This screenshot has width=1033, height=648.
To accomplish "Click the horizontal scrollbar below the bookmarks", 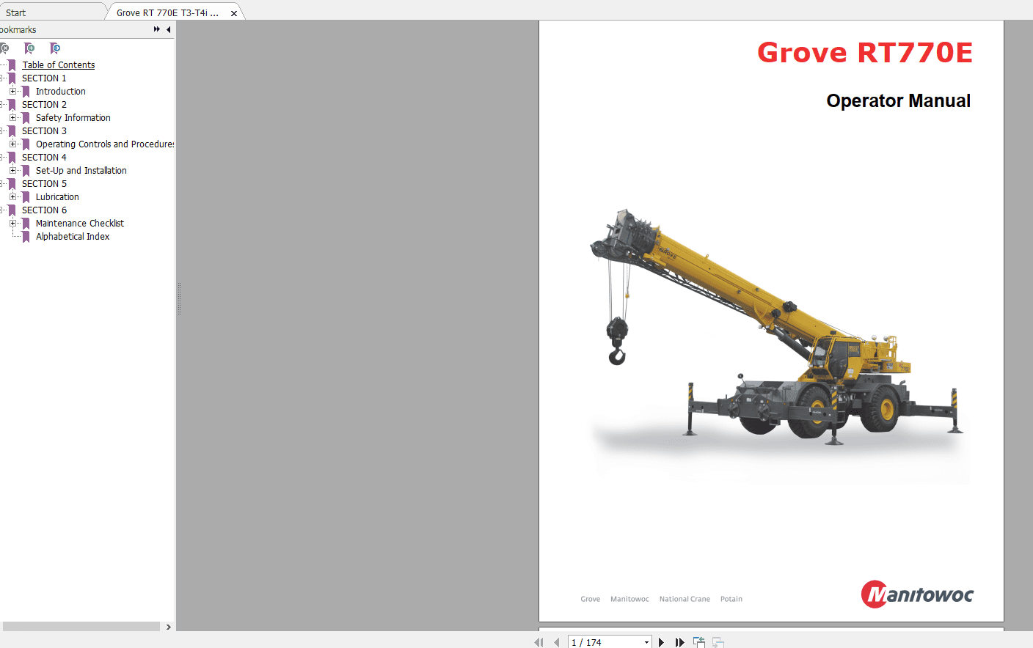I will pos(81,627).
